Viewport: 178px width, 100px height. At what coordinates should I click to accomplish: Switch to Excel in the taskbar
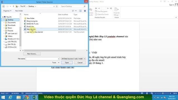coord(34,97)
